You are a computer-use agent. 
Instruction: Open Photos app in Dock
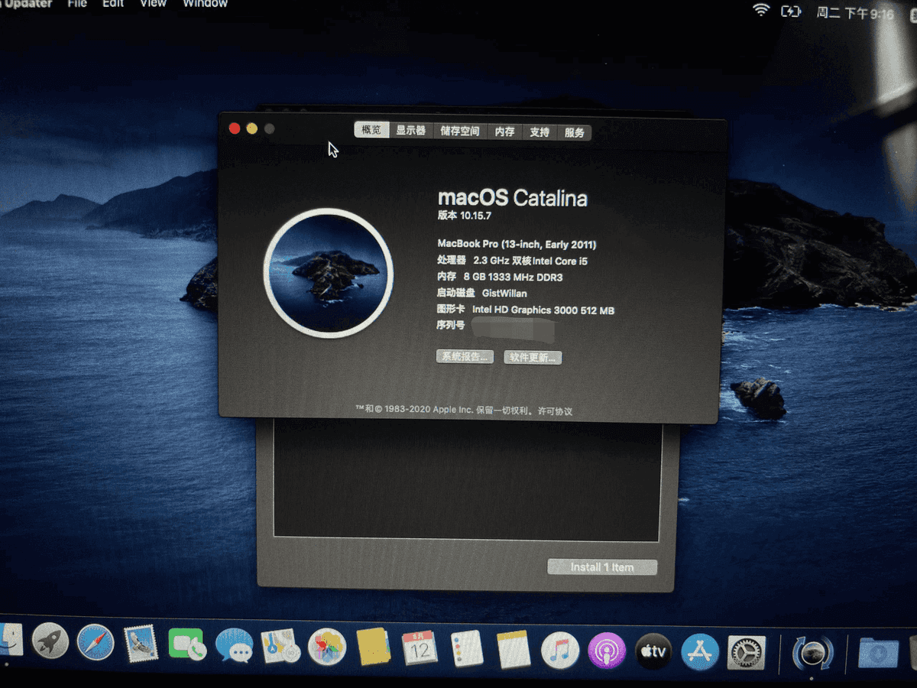327,648
